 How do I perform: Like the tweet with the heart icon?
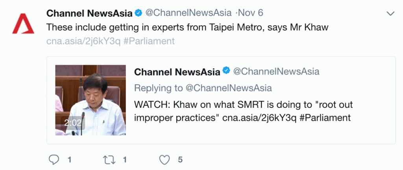tap(164, 159)
